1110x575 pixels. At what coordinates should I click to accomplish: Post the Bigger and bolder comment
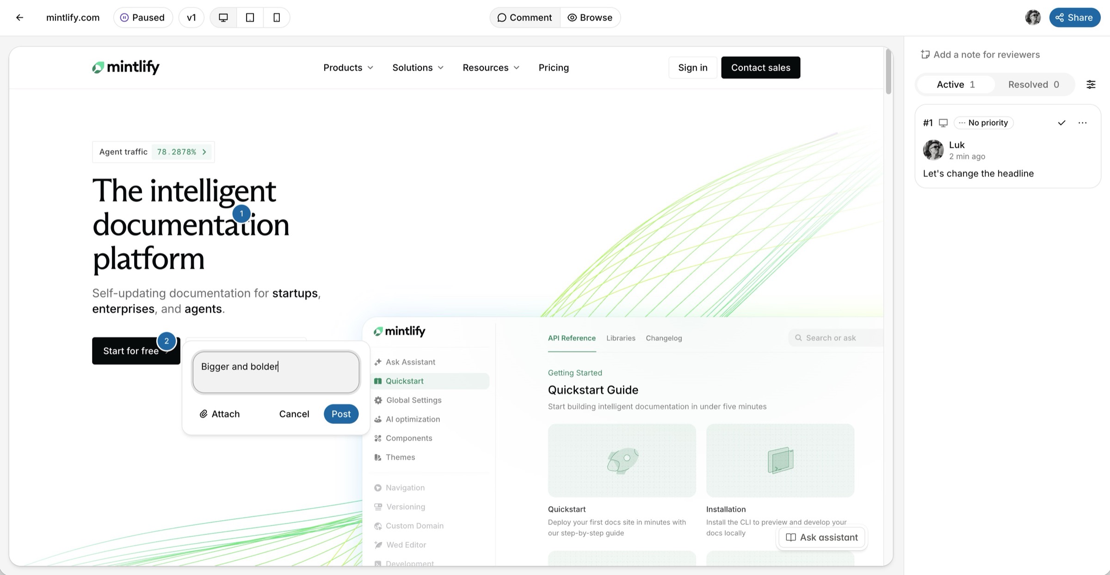pos(341,414)
